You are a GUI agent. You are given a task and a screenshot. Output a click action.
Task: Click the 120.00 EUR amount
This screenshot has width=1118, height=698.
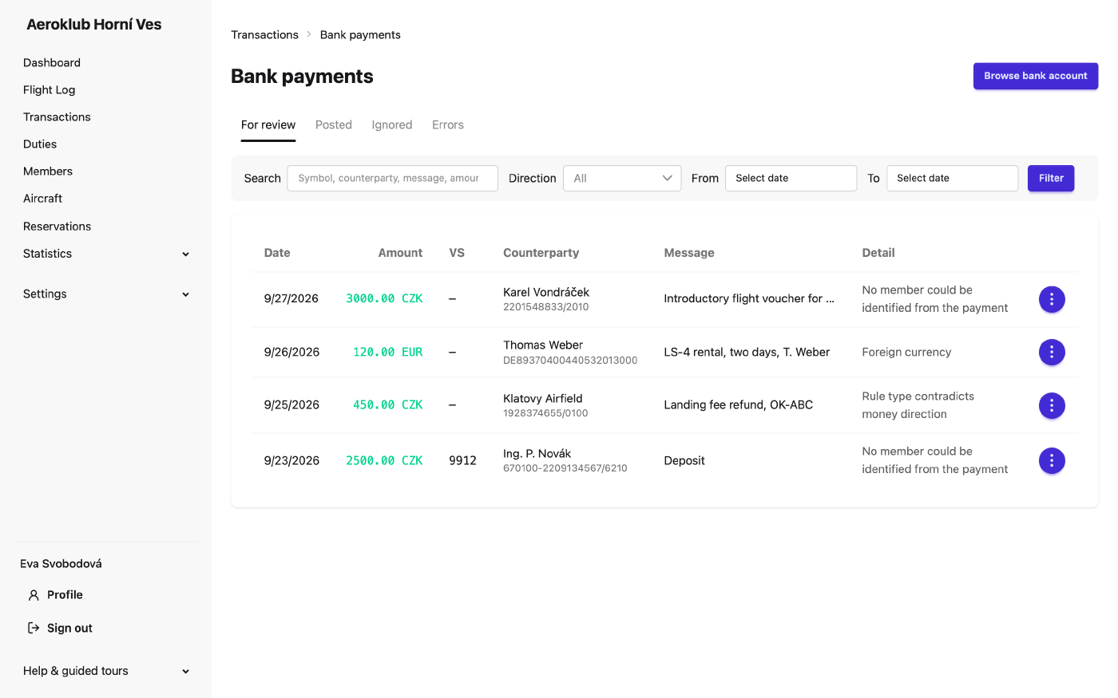coord(388,352)
